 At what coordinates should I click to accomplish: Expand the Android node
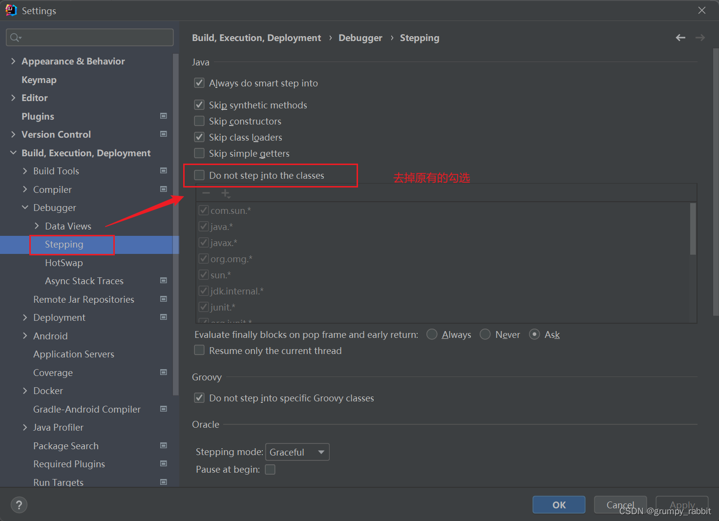(25, 336)
